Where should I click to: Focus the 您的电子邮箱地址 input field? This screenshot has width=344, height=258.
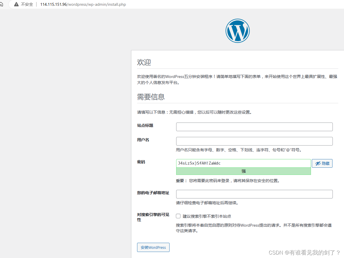tap(254, 194)
